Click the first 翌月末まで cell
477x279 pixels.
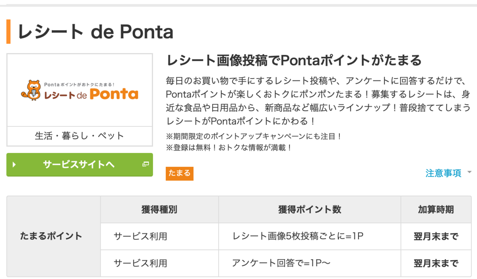point(436,237)
